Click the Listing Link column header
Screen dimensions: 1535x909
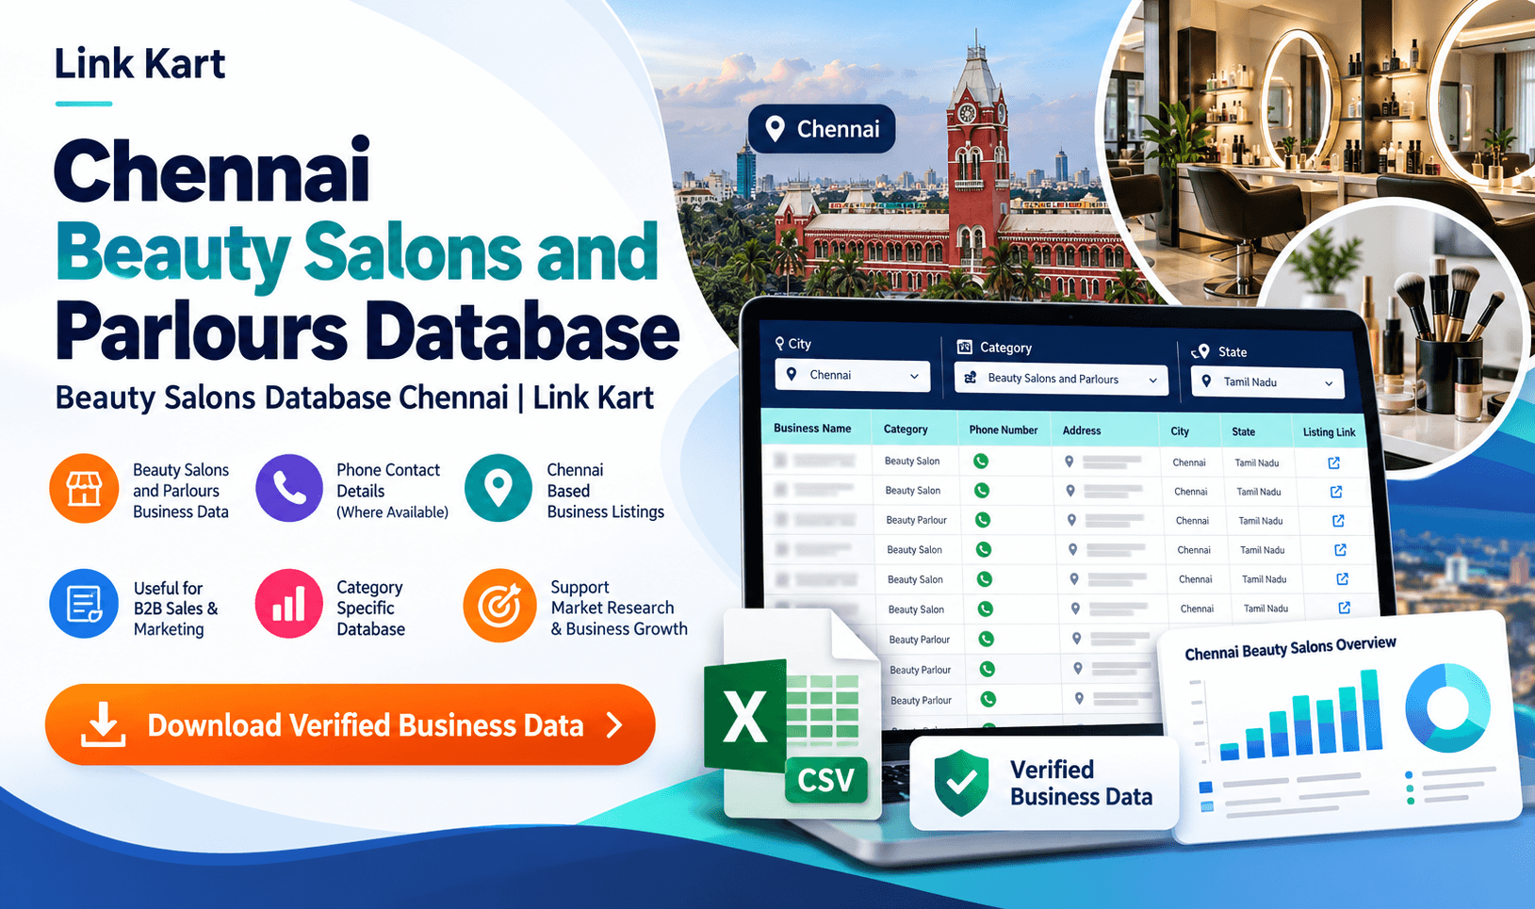coord(1329,432)
